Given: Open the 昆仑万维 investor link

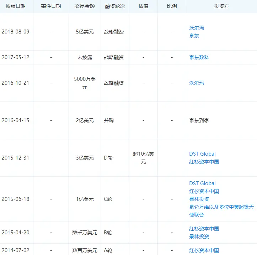Looking at the screenshot, I should [221, 207].
